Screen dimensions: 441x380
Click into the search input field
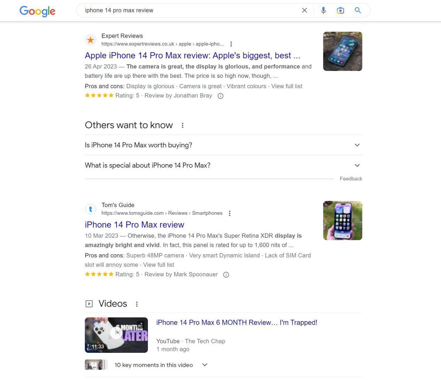click(191, 10)
